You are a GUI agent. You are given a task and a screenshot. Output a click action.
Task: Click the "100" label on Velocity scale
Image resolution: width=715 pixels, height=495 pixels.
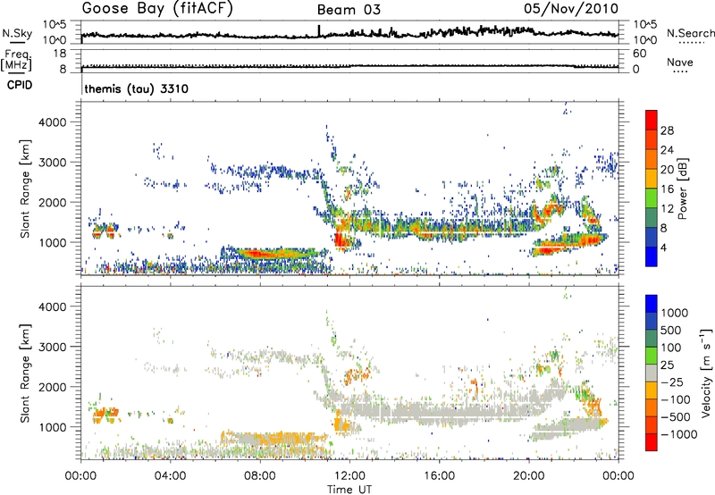(671, 348)
